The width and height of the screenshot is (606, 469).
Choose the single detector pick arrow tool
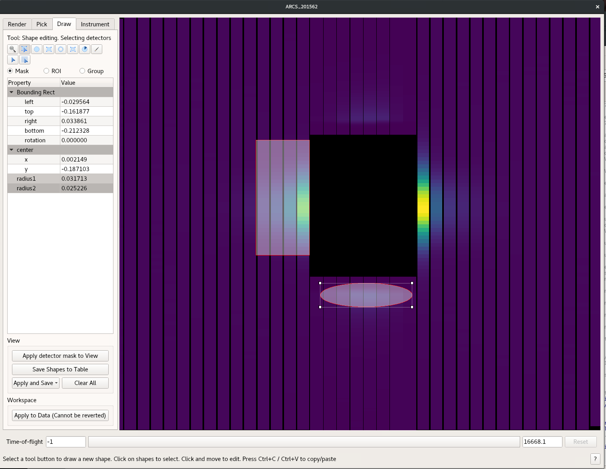click(13, 60)
